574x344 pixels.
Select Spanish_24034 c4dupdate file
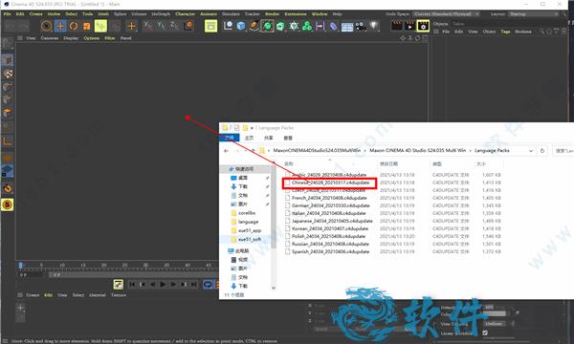pyautogui.click(x=330, y=251)
